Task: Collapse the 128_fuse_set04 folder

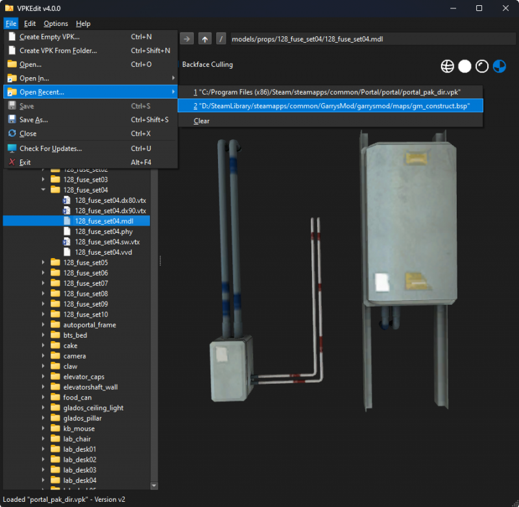Action: (x=43, y=189)
